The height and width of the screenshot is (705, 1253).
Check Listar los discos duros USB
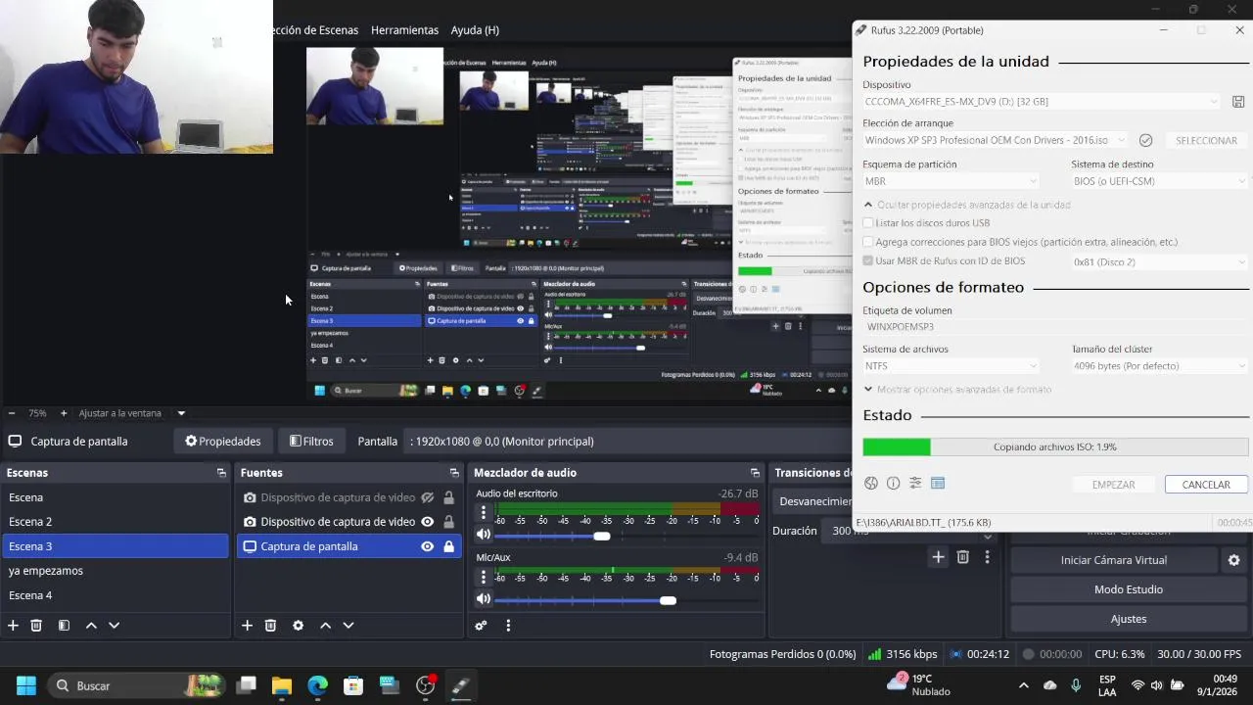tap(868, 223)
